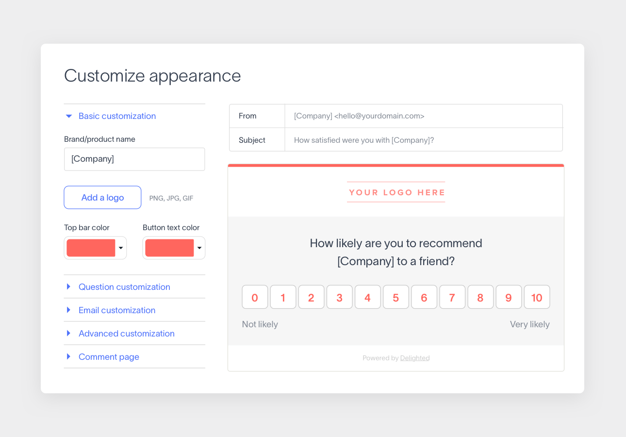The width and height of the screenshot is (626, 437).
Task: Select the Top bar color swatch
Action: 92,248
